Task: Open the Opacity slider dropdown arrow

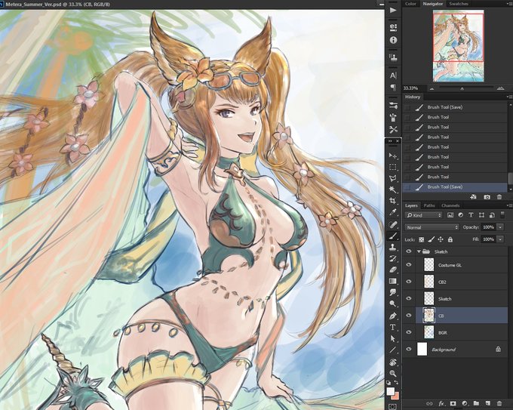Action: [500, 227]
